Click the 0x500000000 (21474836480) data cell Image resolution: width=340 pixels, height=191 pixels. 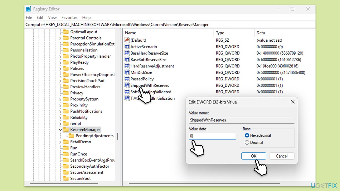281,72
